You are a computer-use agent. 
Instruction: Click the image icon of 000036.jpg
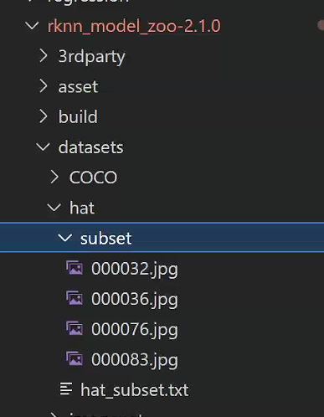(x=75, y=298)
